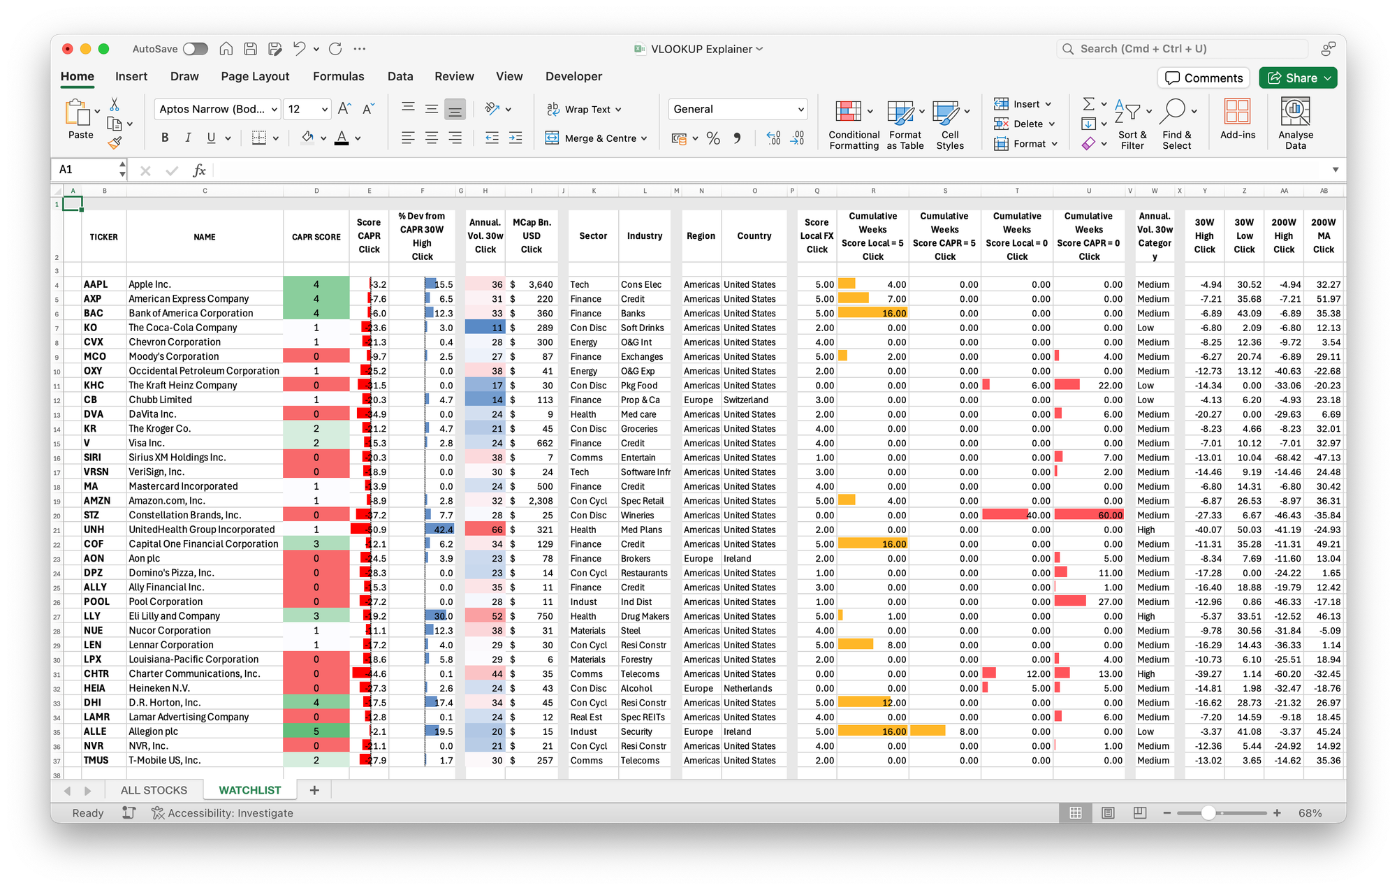Click the Share button

click(1298, 78)
